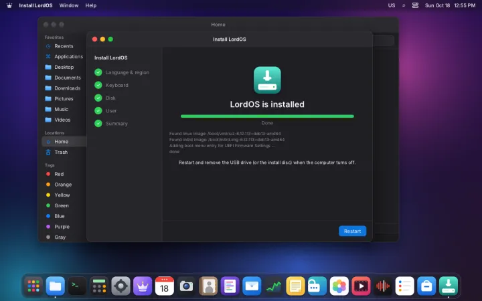Open the control center icon in menu bar
This screenshot has height=301, width=482.
tap(415, 5)
